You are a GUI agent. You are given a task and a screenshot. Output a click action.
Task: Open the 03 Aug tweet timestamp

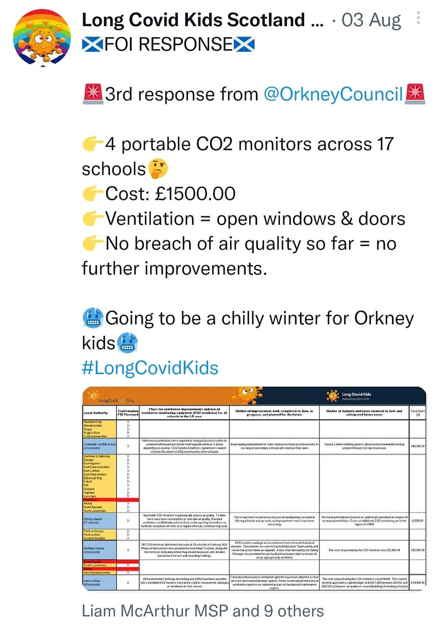[371, 20]
